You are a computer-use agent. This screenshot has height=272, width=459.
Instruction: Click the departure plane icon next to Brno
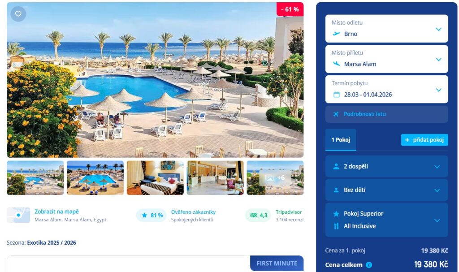[337, 34]
